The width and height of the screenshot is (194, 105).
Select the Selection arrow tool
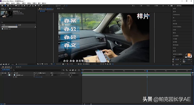tap(5, 6)
